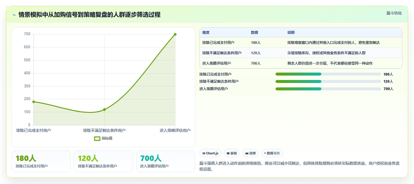
Task: Click the progress label 排除不满足触达条件用户
Action: pyautogui.click(x=219, y=81)
